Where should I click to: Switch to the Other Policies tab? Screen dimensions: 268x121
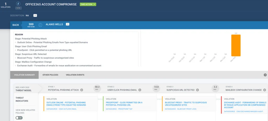(x=50, y=75)
